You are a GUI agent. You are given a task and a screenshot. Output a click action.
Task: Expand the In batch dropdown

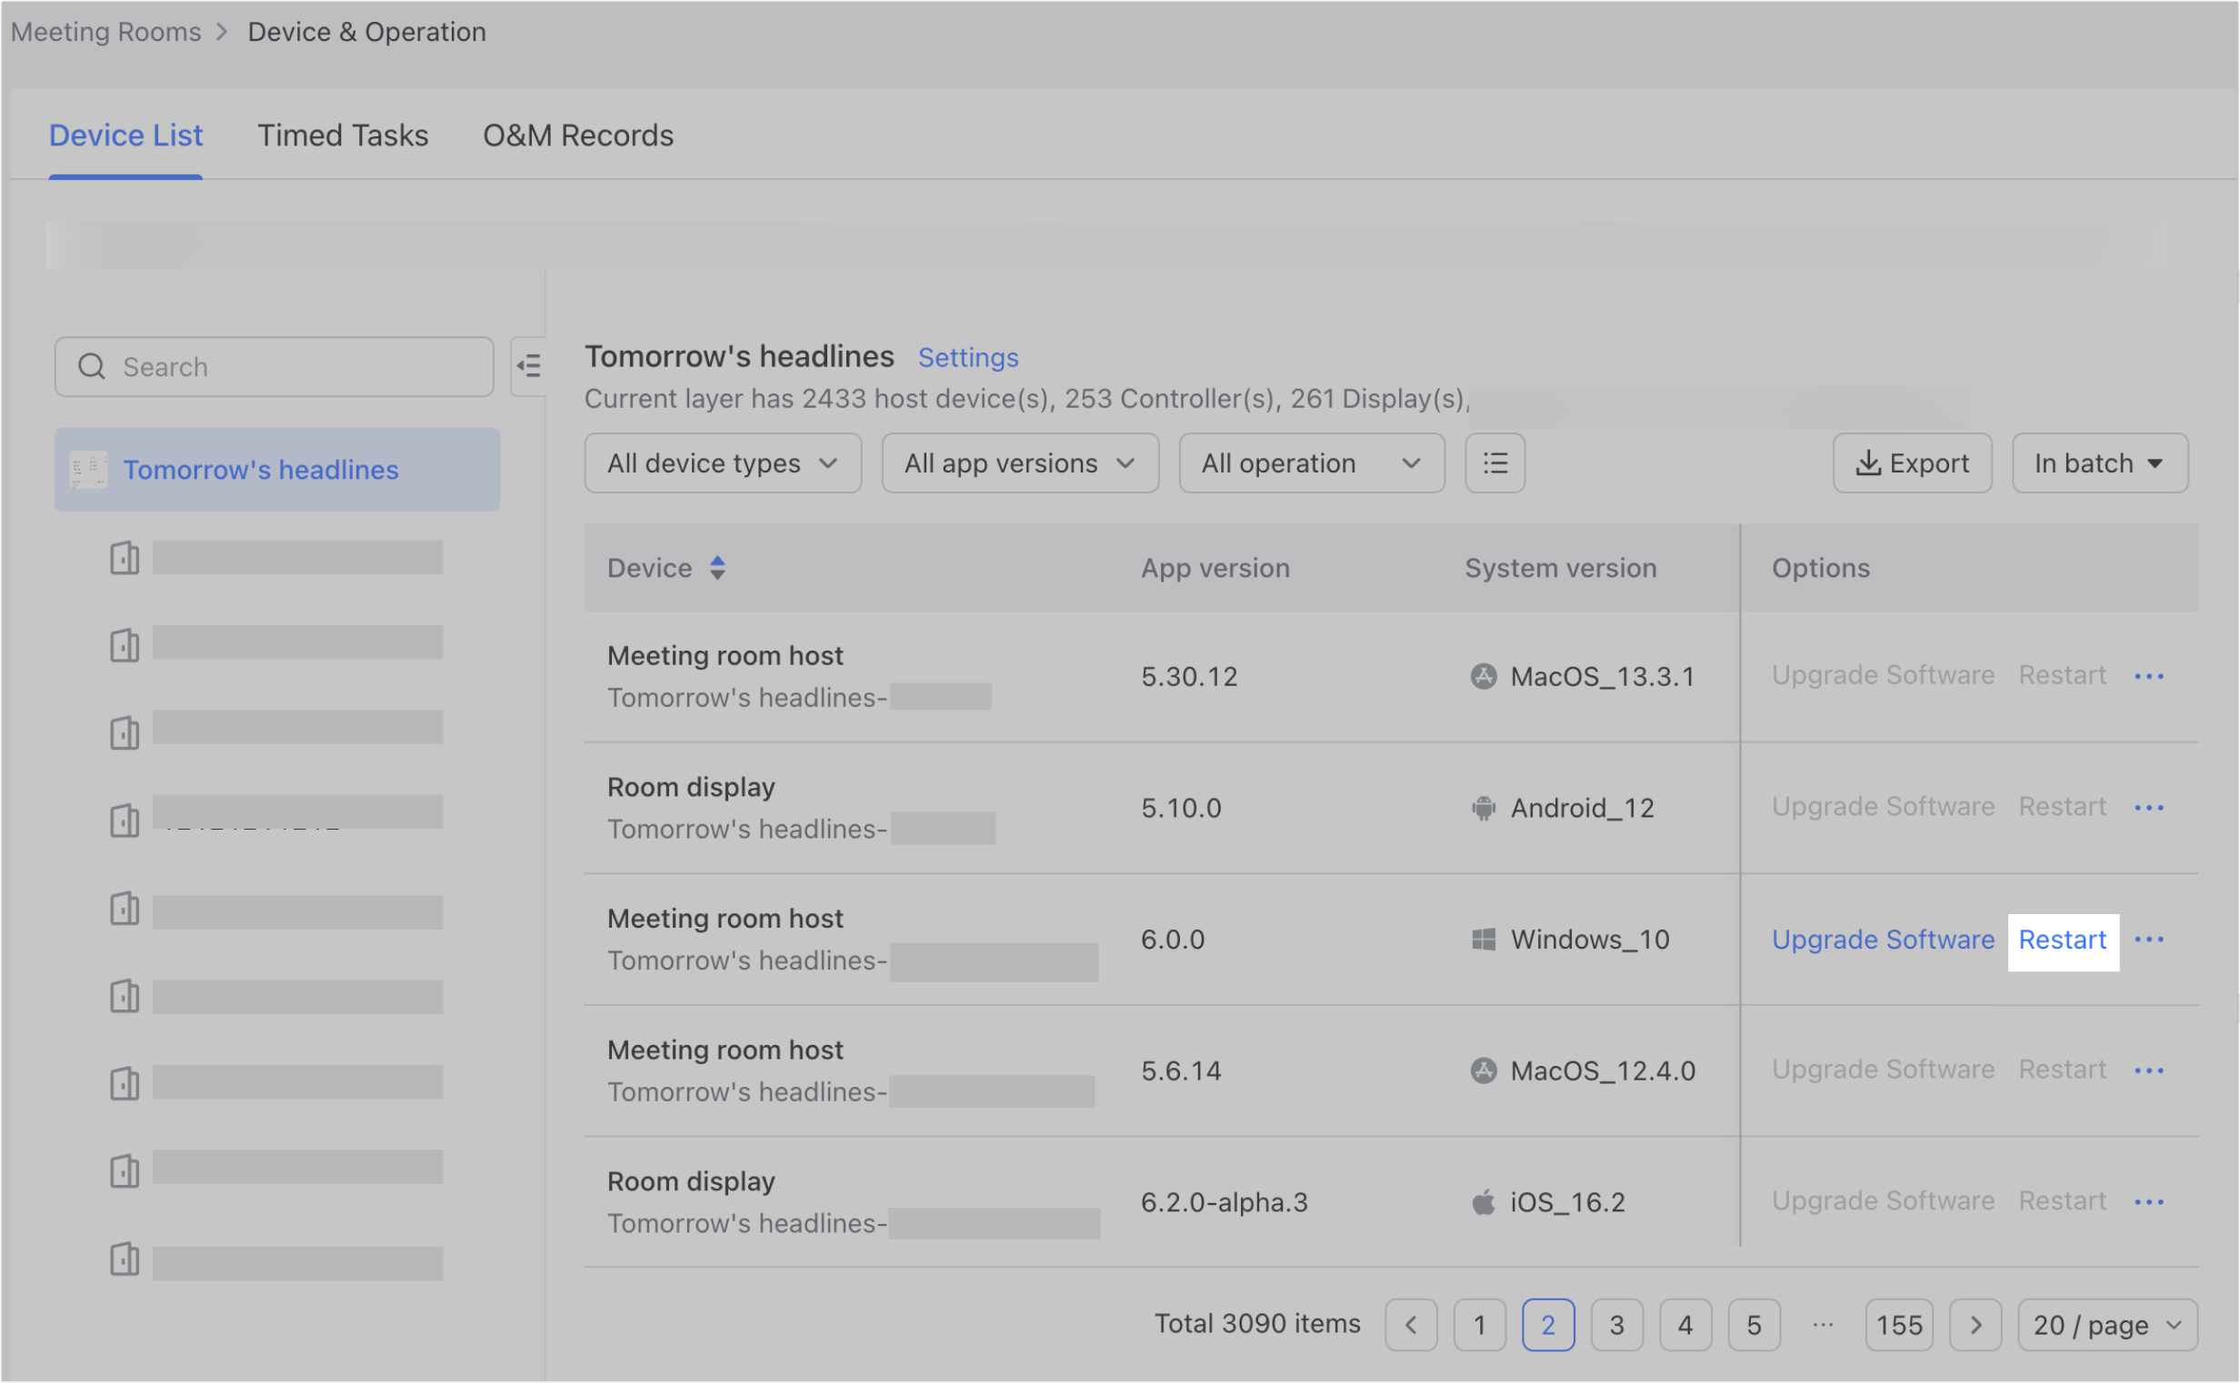pos(2098,463)
